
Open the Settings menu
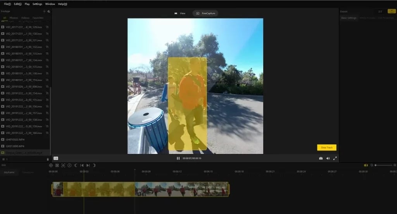point(37,4)
